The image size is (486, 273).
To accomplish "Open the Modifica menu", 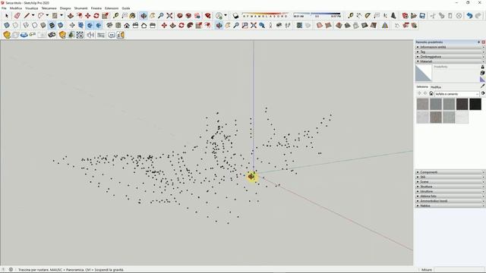I will point(16,8).
